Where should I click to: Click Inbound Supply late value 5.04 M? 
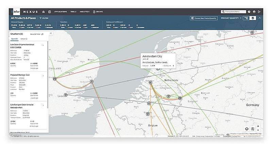pyautogui.click(x=38, y=25)
